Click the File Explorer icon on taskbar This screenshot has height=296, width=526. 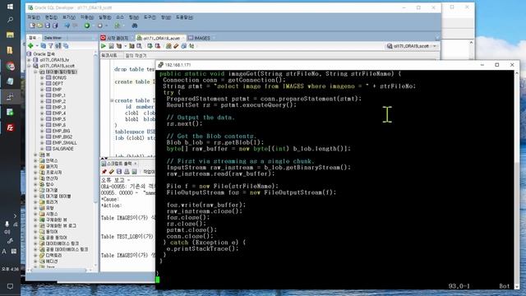[10, 35]
